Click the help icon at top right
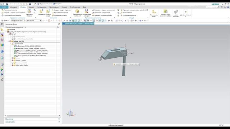The height and width of the screenshot is (129, 230). [228, 7]
